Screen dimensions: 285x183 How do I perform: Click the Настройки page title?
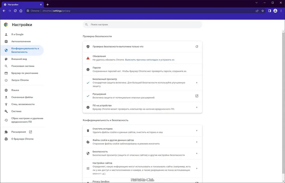(22, 25)
